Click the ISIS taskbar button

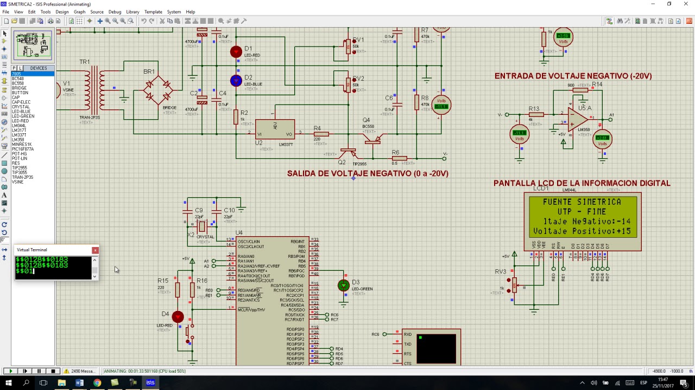click(x=150, y=383)
